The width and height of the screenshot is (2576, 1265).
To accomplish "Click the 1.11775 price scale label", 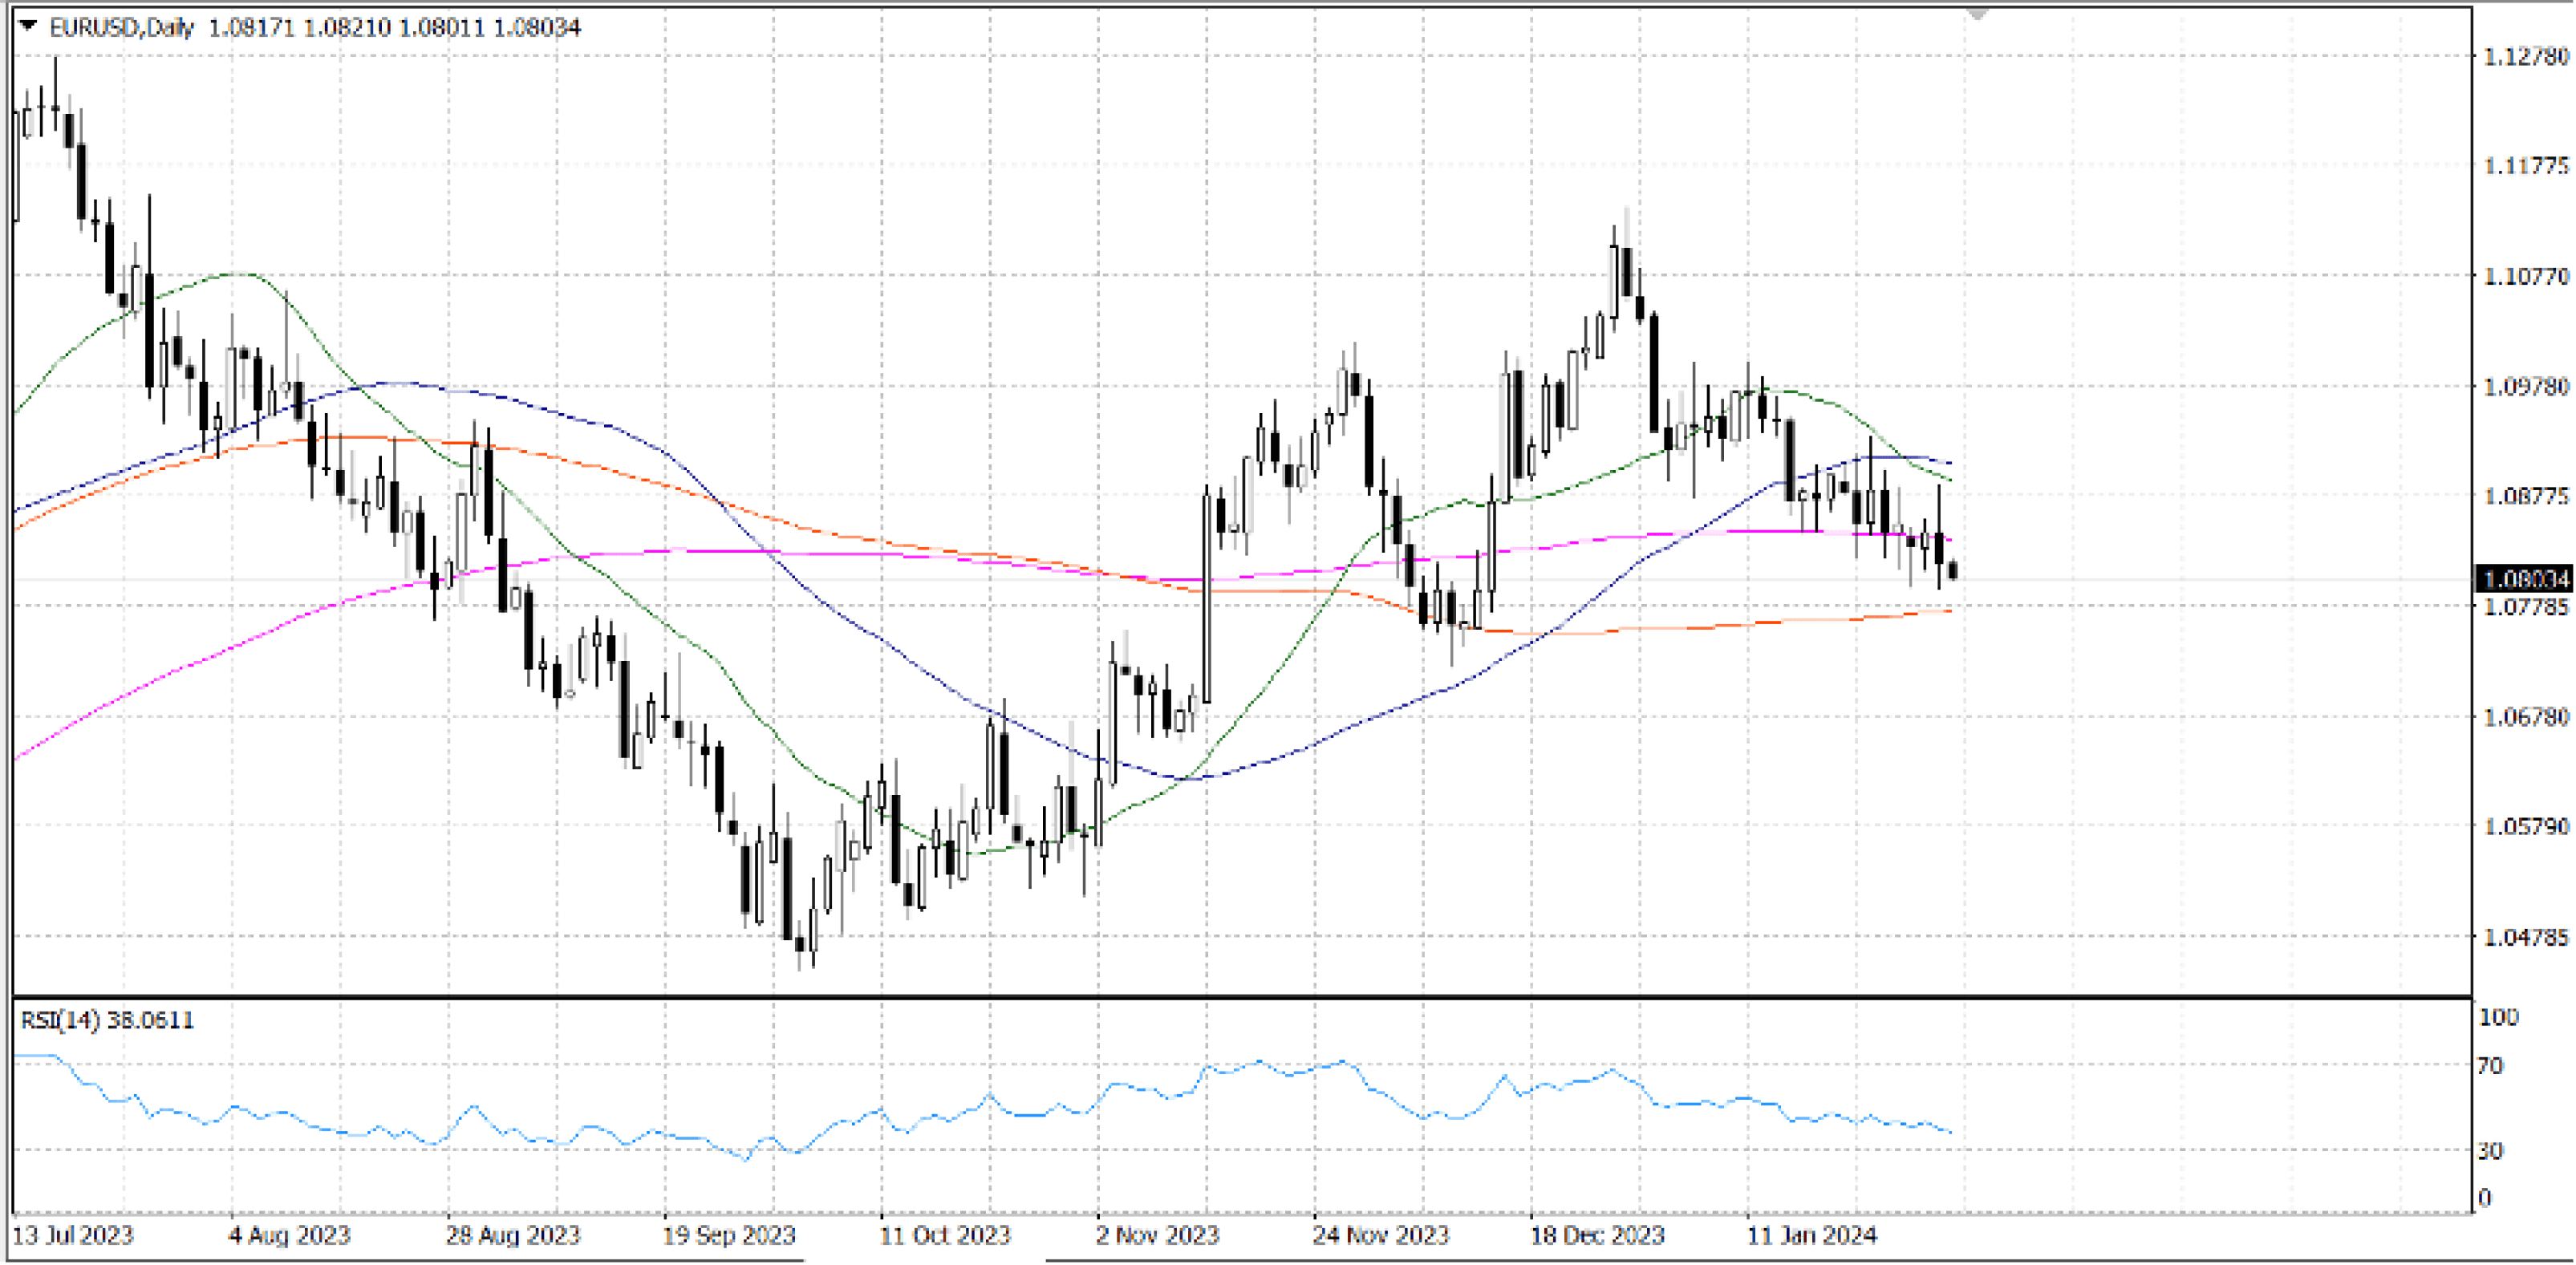I will 2526,166.
